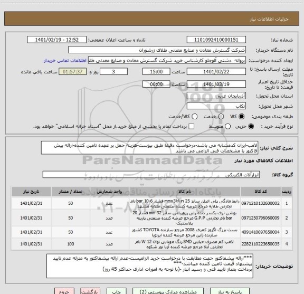Click the buyer organization name field
The width and height of the screenshot is (304, 294).
click(x=157, y=50)
